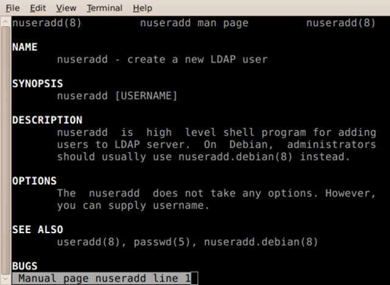The image size is (390, 285).
Task: Click 'nuseradd - create a new LDAP user'
Action: (163, 60)
